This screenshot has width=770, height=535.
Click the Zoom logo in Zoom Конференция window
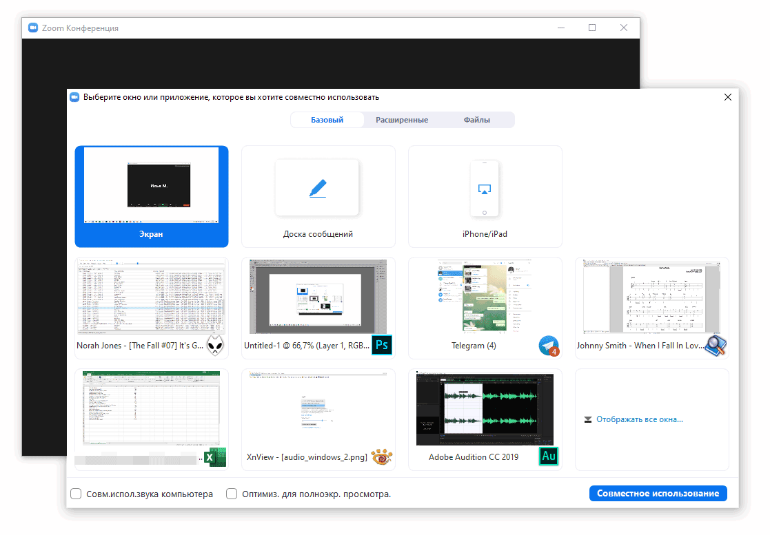pos(33,28)
